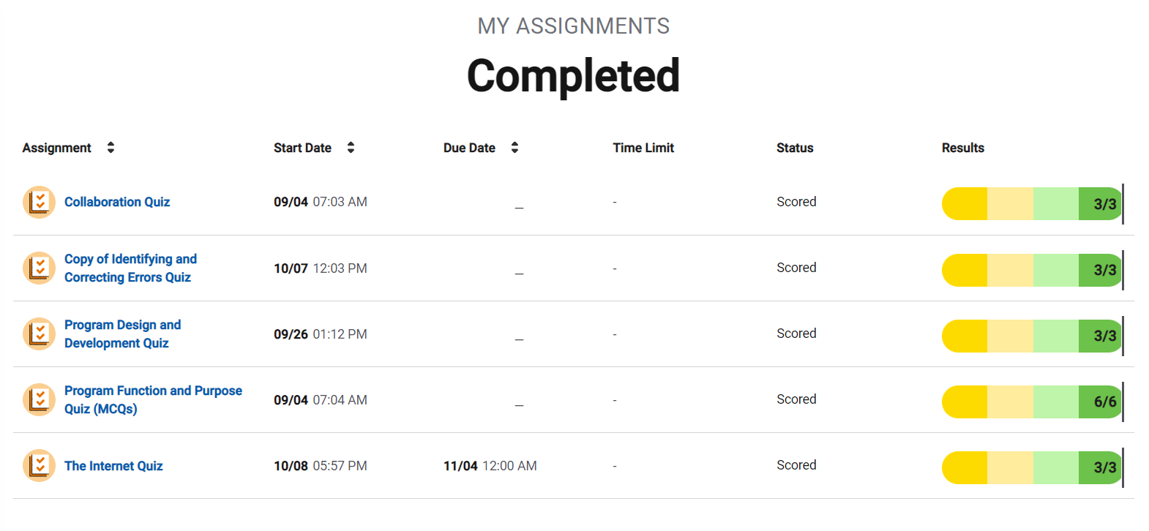Sort by Start Date column arrows
The image size is (1149, 531).
[x=351, y=148]
